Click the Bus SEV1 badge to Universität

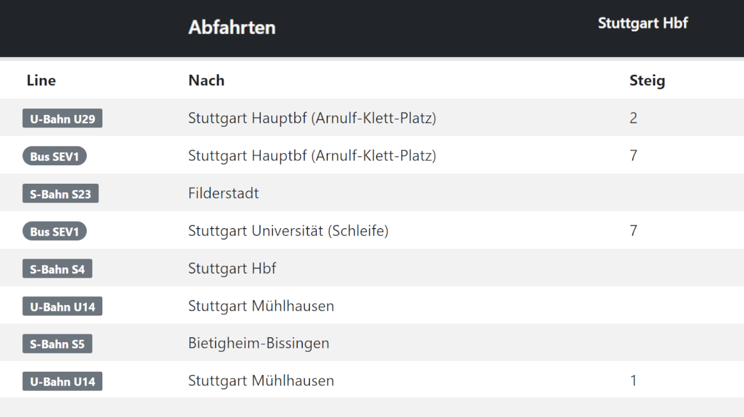[55, 231]
